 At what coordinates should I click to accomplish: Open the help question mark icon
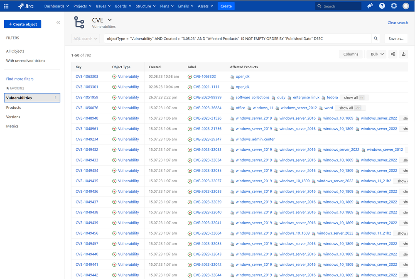tap(382, 6)
